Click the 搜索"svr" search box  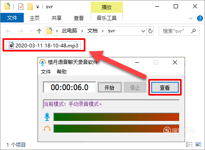(x=179, y=31)
